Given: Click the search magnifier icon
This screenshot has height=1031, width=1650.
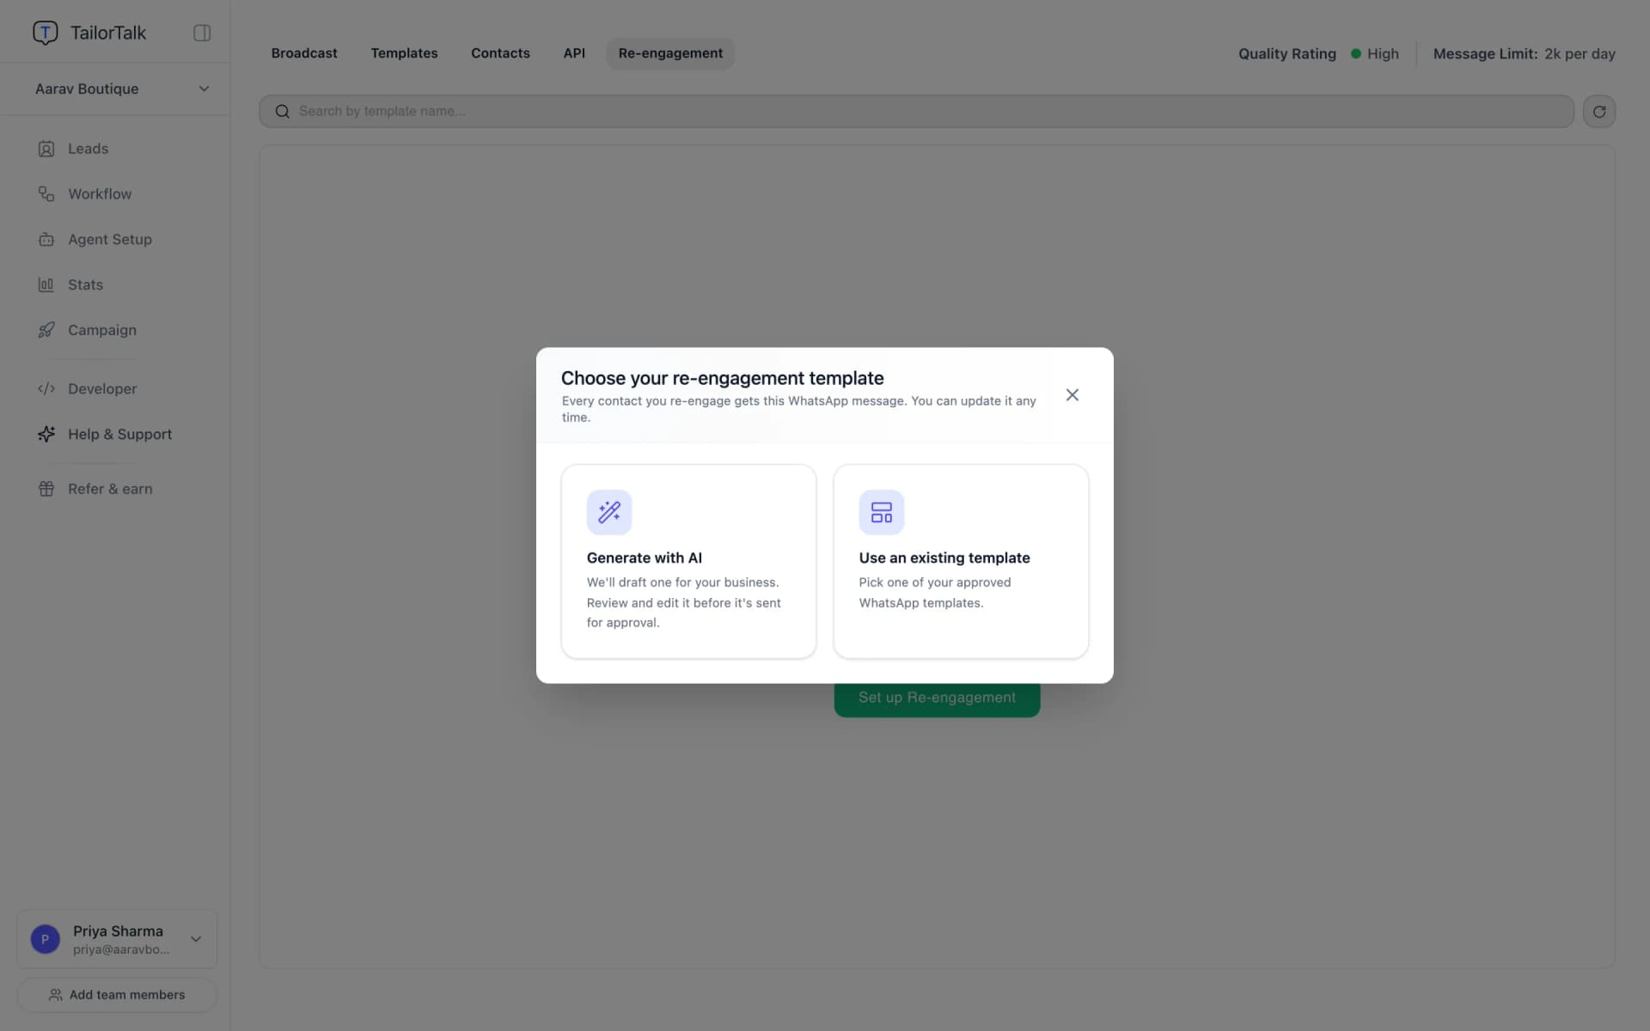Looking at the screenshot, I should point(282,112).
